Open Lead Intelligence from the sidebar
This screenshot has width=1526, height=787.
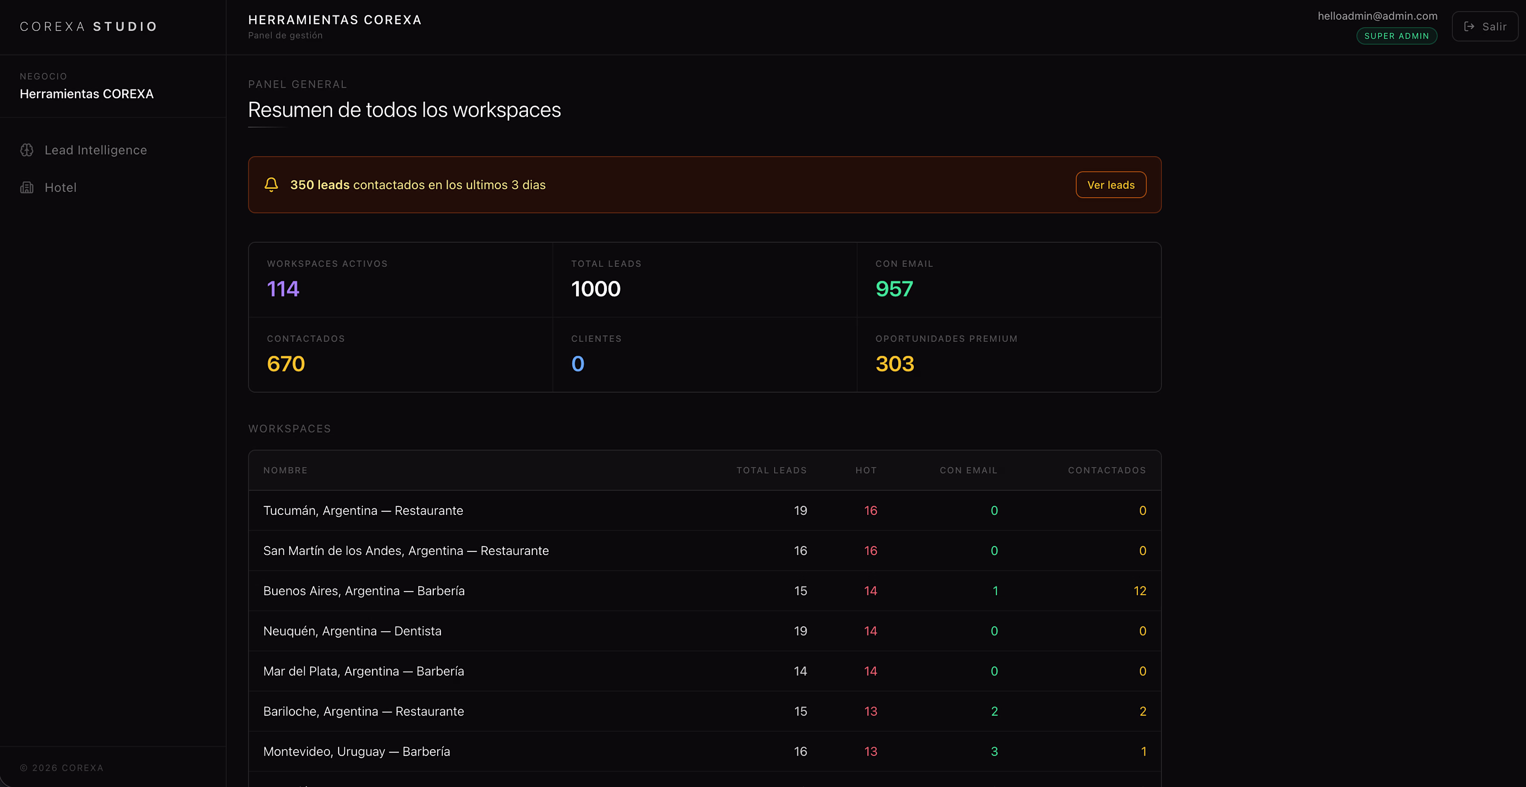(95, 150)
